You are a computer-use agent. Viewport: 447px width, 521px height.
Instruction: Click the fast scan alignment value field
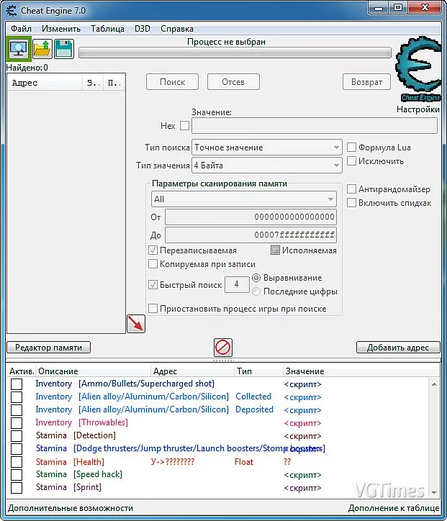[237, 284]
